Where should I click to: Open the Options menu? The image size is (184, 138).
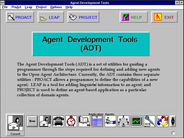[x=56, y=7]
